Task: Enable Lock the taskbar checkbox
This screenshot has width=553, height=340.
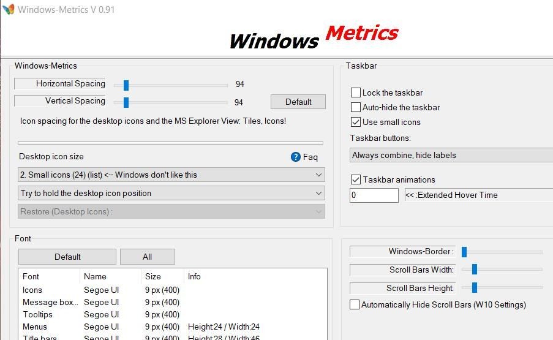Action: click(x=355, y=93)
